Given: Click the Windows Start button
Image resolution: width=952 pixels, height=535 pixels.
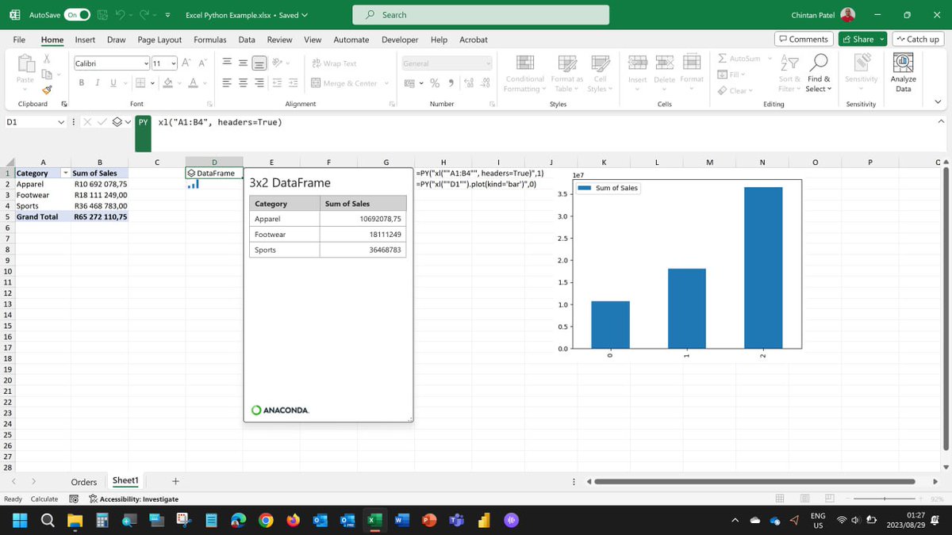Looking at the screenshot, I should tap(20, 520).
